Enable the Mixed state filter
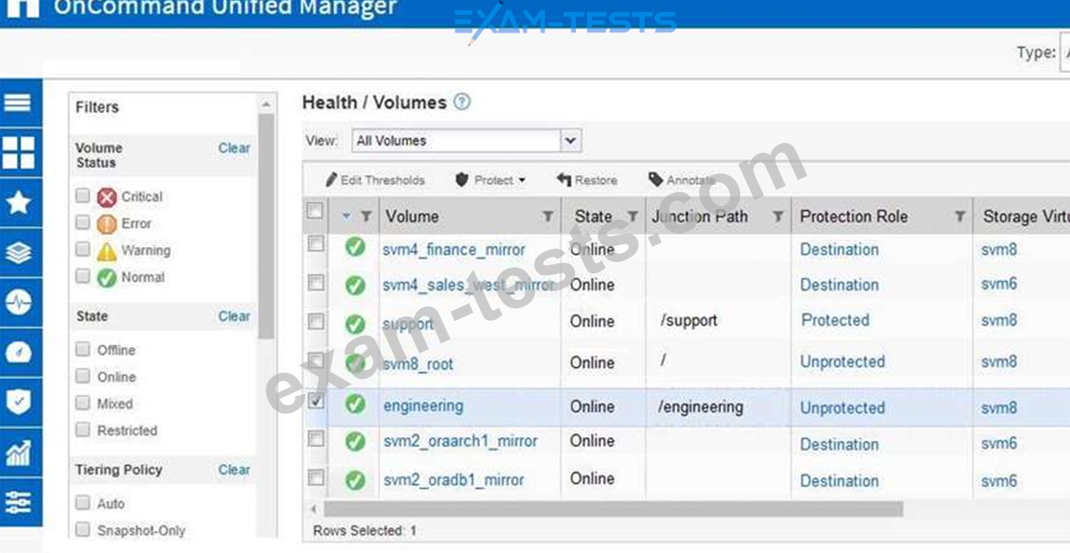1070x553 pixels. pyautogui.click(x=83, y=404)
